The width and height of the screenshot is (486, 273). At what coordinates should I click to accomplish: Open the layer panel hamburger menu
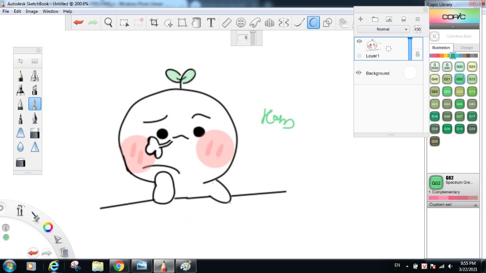pyautogui.click(x=418, y=19)
